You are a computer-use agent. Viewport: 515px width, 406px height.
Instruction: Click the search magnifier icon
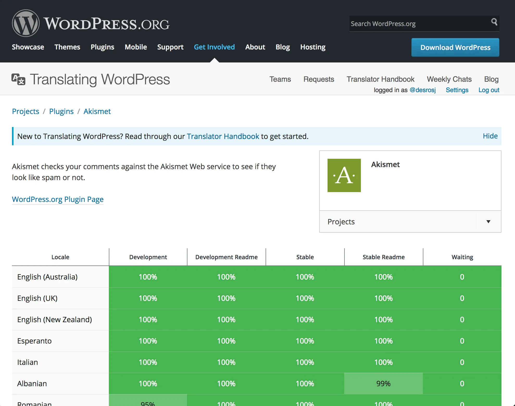coord(494,22)
